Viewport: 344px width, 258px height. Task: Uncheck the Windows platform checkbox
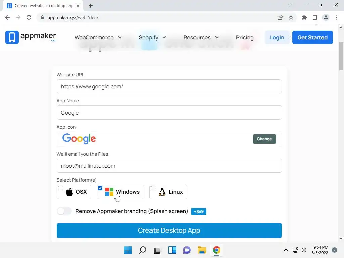(100, 188)
